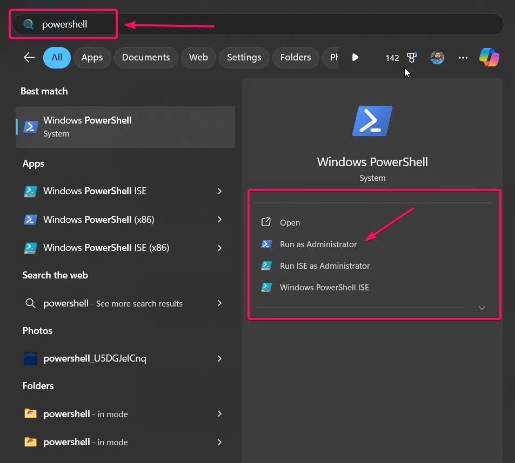Switch to the Documents filter tab
Viewport: 515px width, 463px height.
146,57
